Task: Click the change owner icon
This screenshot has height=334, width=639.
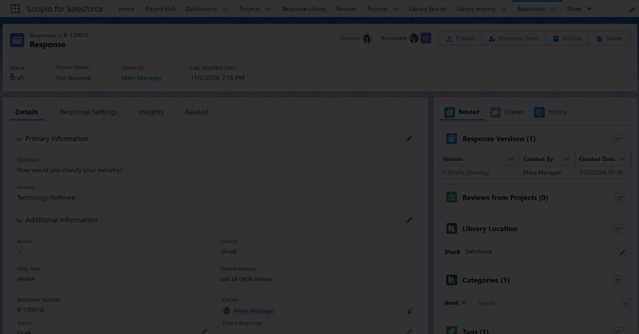Action: point(409,311)
